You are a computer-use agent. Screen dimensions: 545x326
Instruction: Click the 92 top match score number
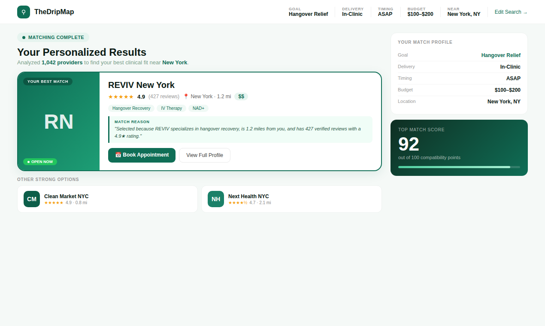coord(409,144)
